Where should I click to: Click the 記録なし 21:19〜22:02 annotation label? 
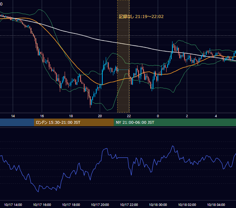(x=141, y=17)
